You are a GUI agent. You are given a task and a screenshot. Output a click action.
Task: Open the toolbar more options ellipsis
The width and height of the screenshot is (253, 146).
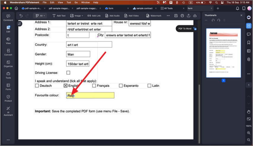point(168,16)
